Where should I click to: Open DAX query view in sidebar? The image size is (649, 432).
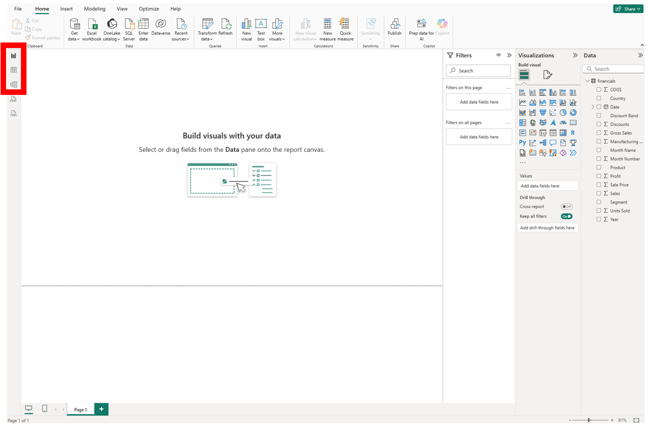pyautogui.click(x=14, y=99)
